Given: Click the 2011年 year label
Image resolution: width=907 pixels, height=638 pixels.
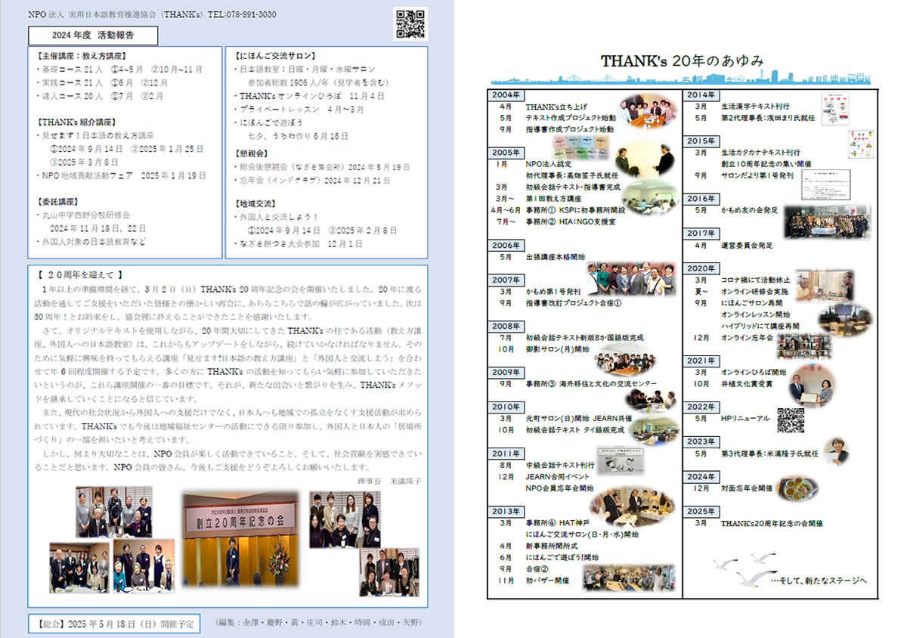Looking at the screenshot, I should tap(505, 454).
